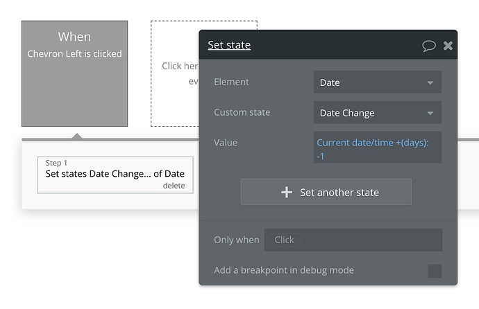Click the Add a breakpoint label
479x309 pixels.
pyautogui.click(x=283, y=270)
